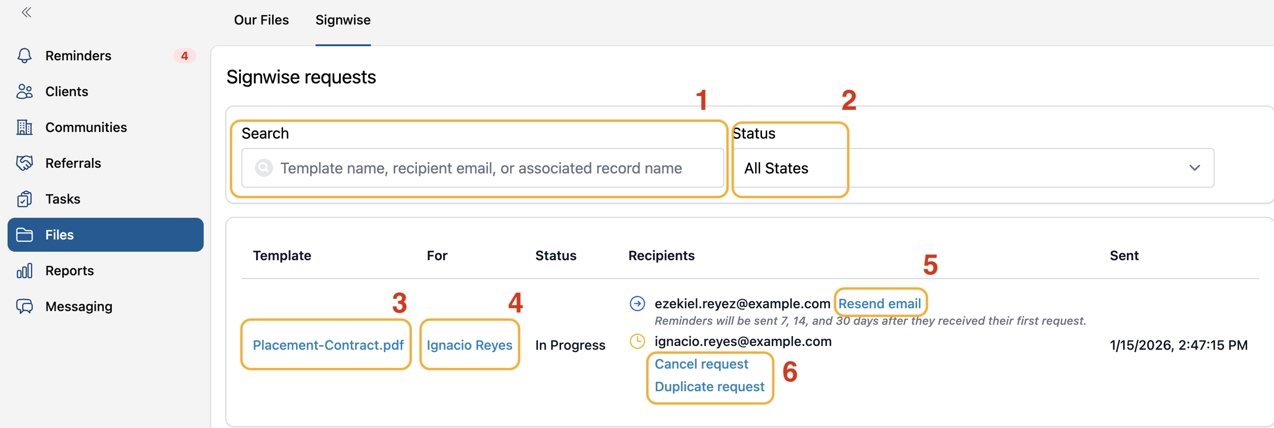This screenshot has height=428, width=1274.
Task: Click the Messaging chat bubble icon
Action: tap(24, 306)
